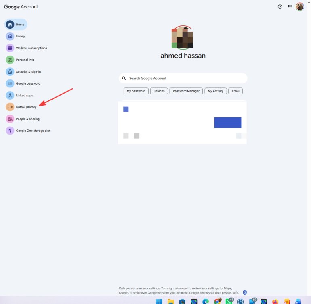This screenshot has height=304, width=311.
Task: Open Security & sign-in lock icon
Action: pyautogui.click(x=10, y=72)
